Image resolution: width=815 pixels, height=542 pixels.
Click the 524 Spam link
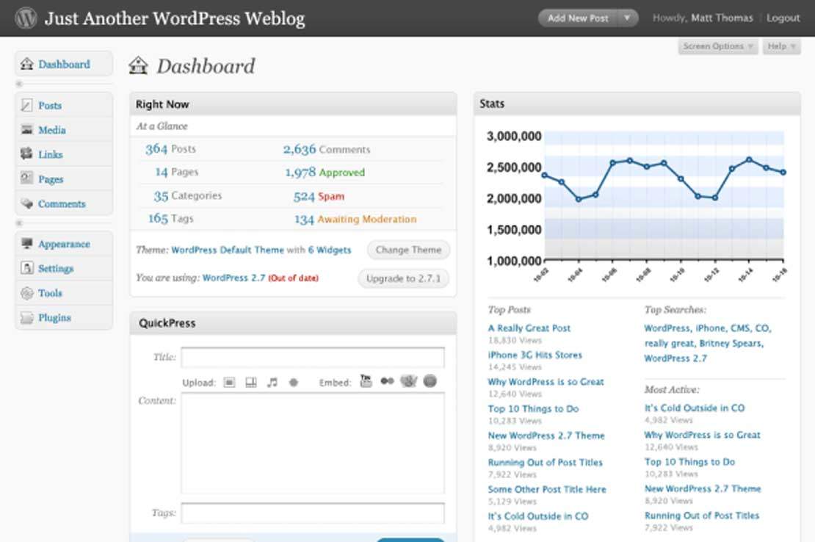pyautogui.click(x=319, y=196)
